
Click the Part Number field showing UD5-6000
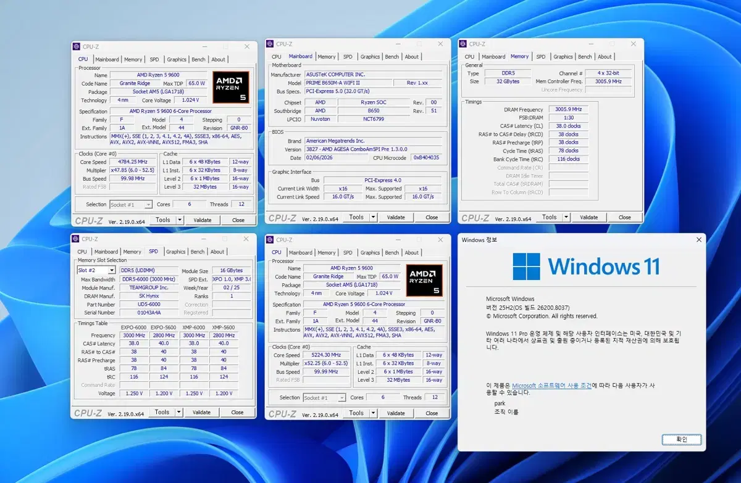tap(149, 304)
